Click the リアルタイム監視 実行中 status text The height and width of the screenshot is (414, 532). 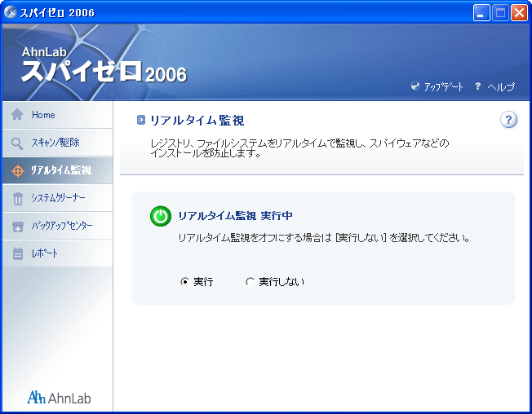236,215
